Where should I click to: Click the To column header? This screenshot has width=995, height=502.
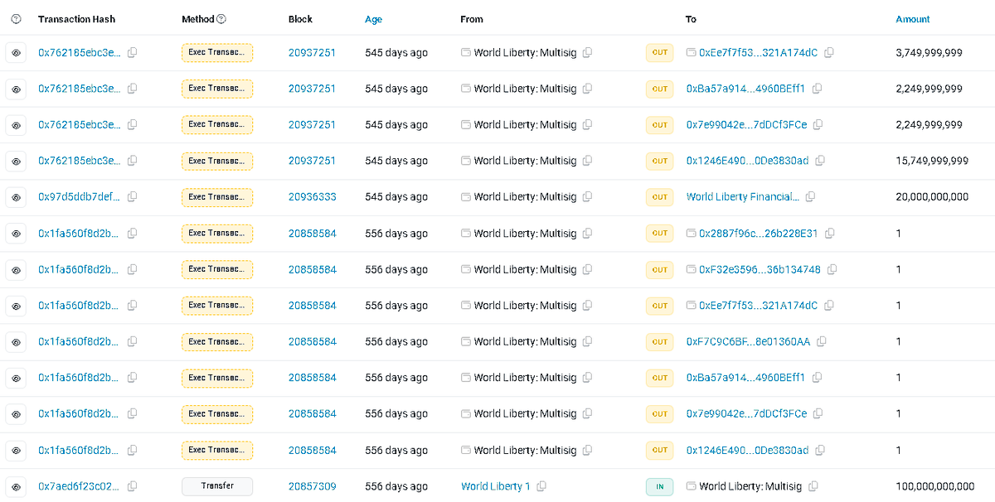(691, 19)
